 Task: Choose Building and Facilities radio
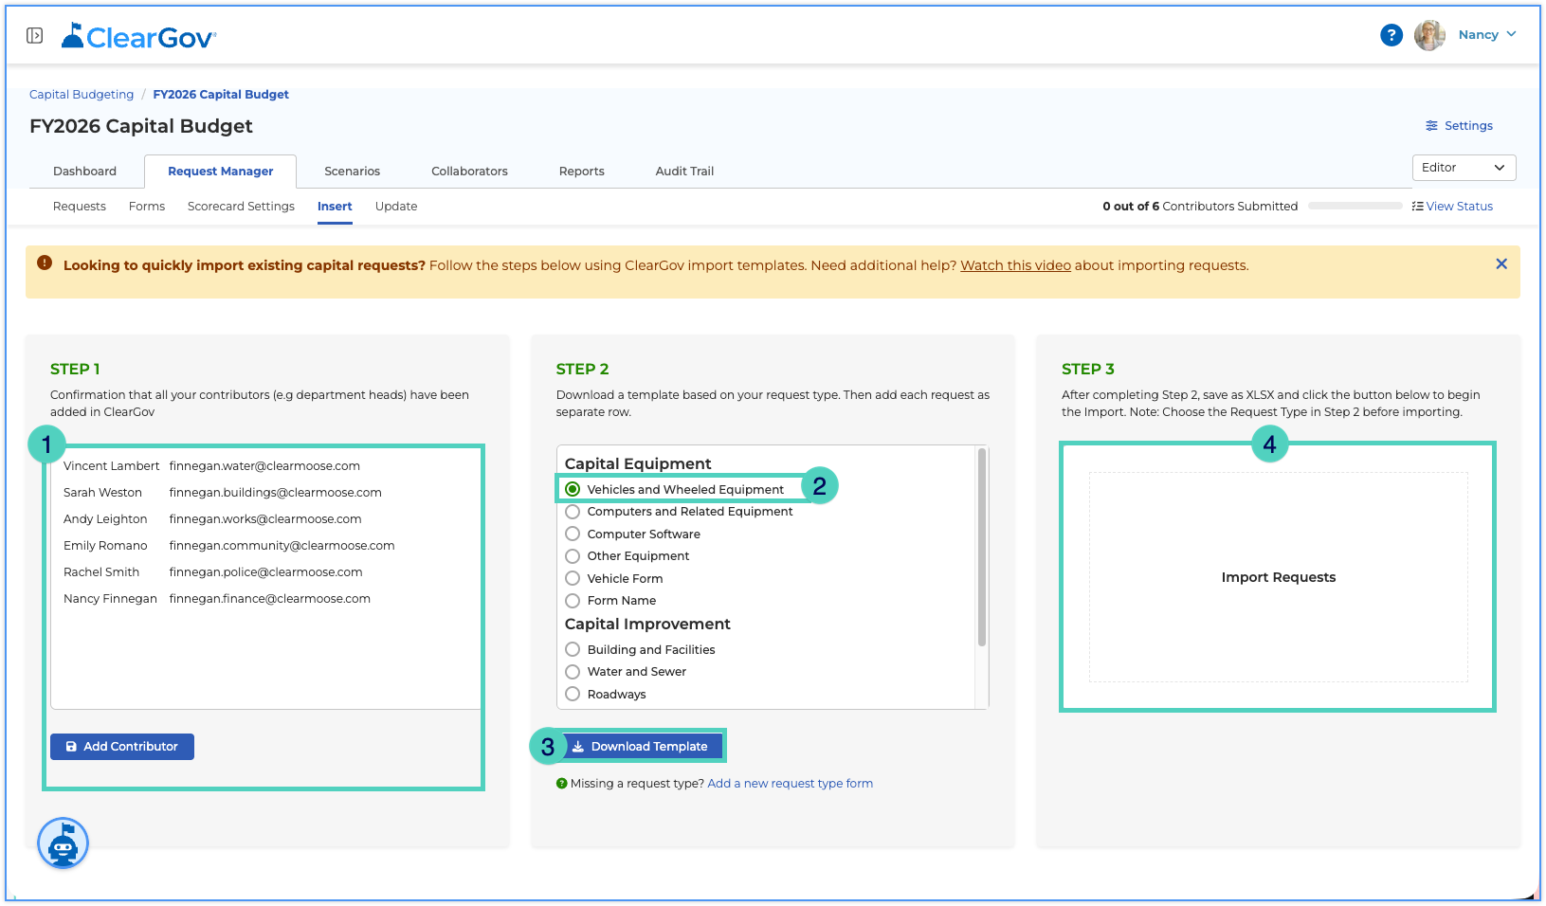coord(573,649)
